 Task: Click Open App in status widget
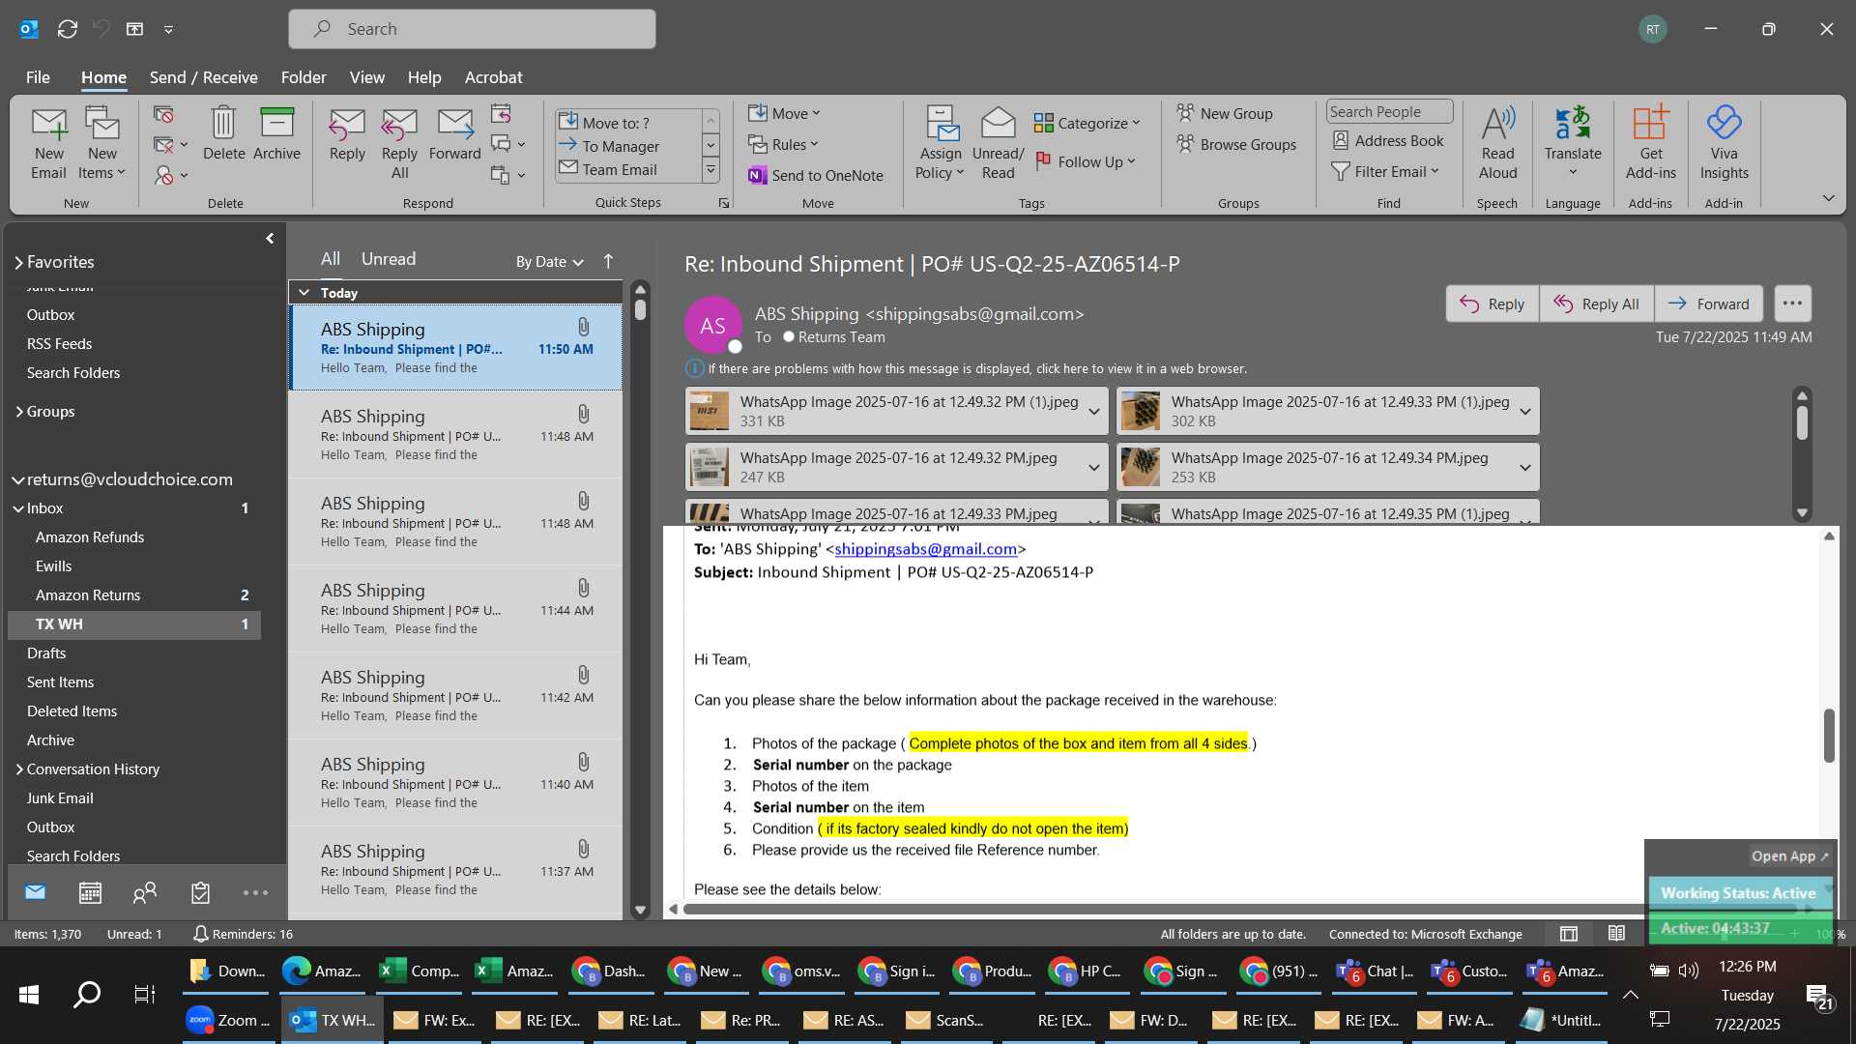pos(1789,855)
